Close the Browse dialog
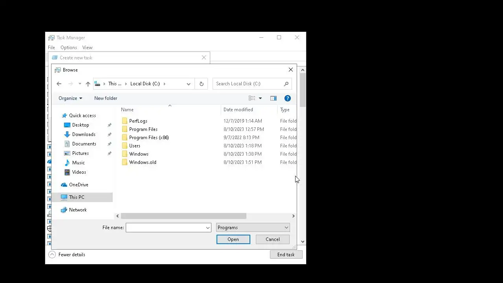The height and width of the screenshot is (283, 503). tap(291, 70)
